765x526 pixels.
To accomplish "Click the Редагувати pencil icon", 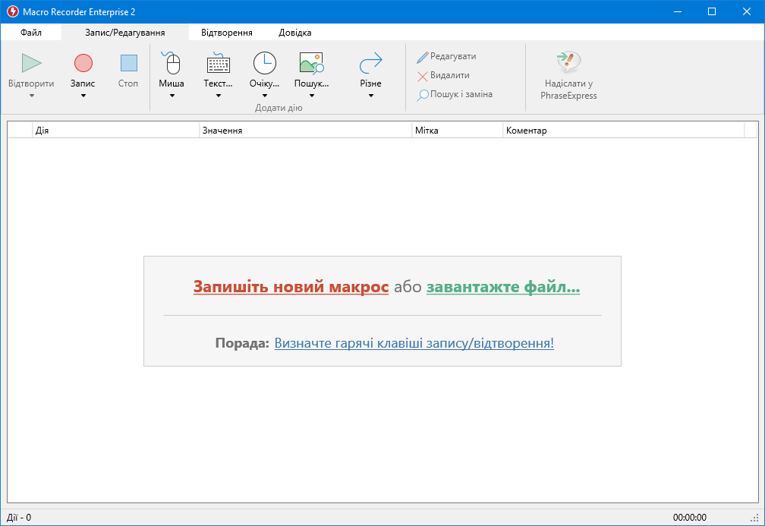I will point(423,57).
